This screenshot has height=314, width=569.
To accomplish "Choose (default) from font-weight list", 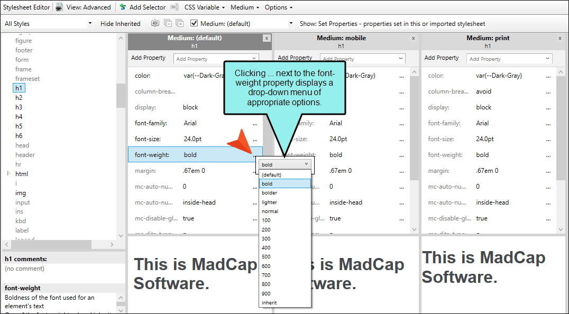I will coord(285,175).
